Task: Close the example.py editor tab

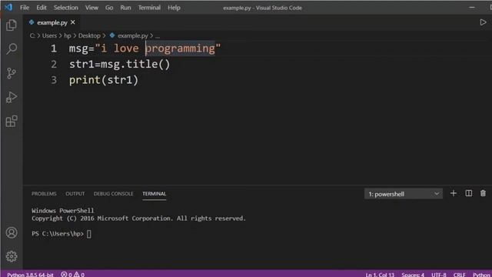Action: pos(73,22)
